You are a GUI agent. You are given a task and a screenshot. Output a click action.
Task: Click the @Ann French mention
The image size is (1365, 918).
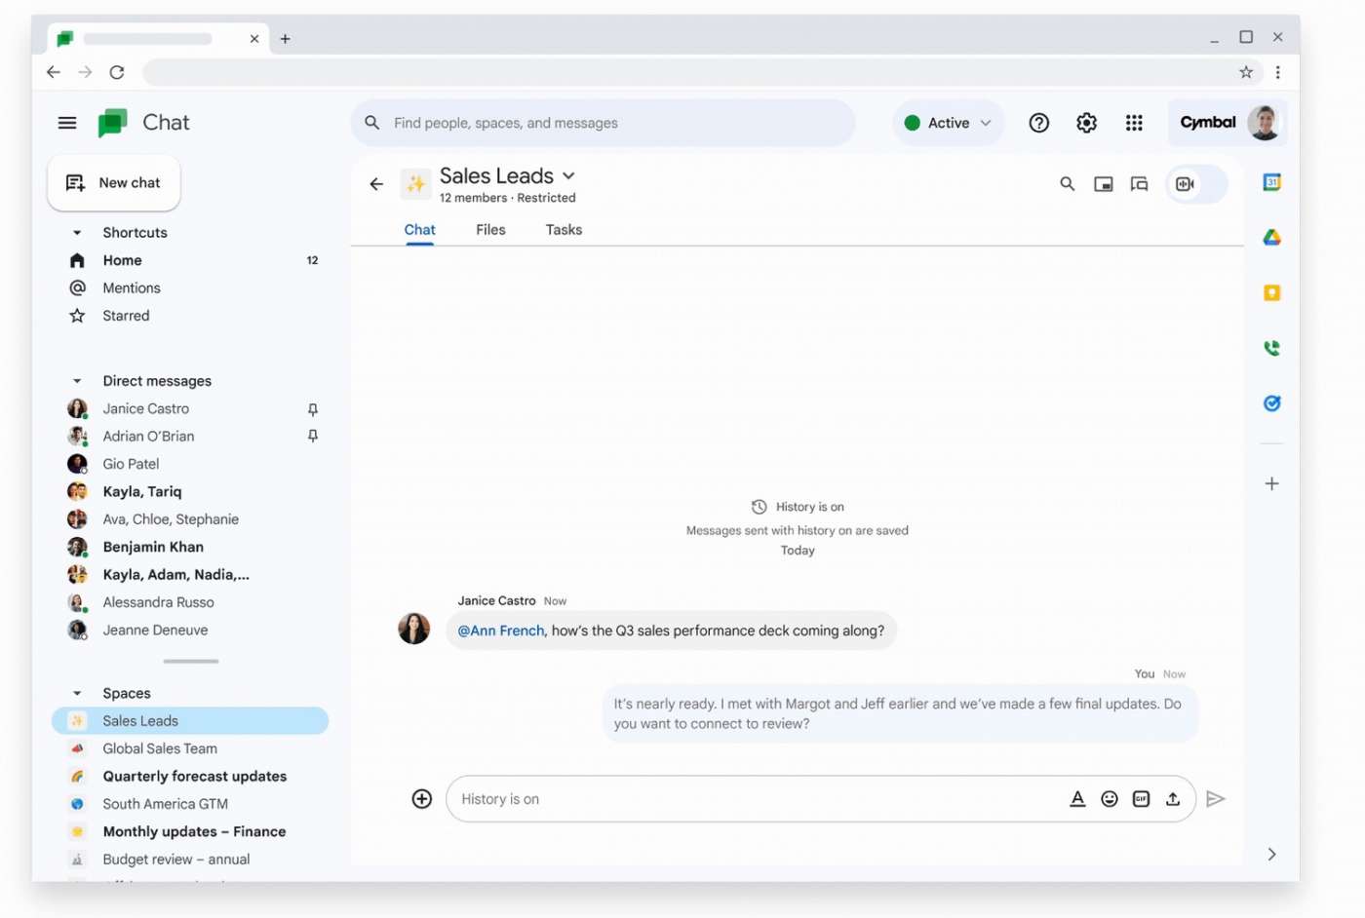click(x=501, y=631)
